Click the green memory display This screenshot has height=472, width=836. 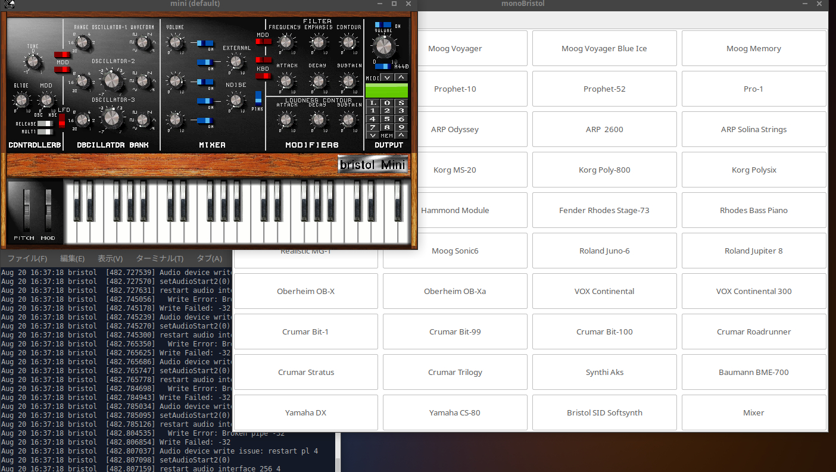point(386,90)
